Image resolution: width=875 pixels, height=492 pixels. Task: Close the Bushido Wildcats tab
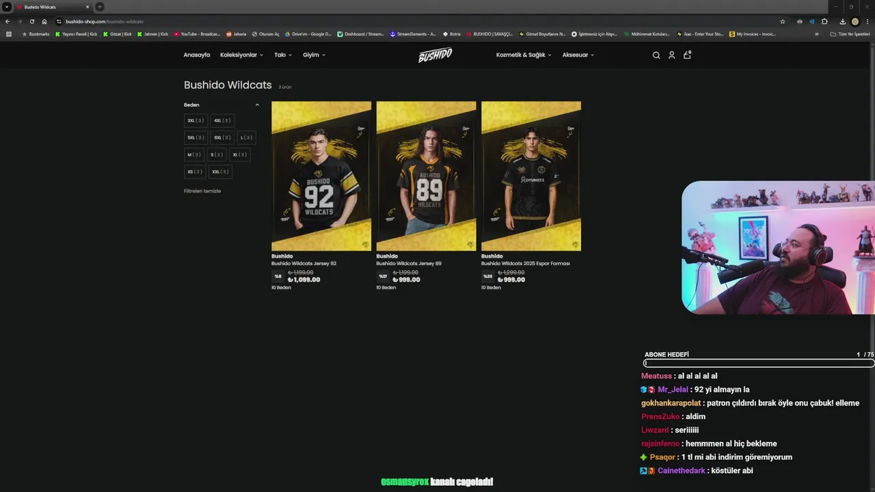tap(87, 7)
